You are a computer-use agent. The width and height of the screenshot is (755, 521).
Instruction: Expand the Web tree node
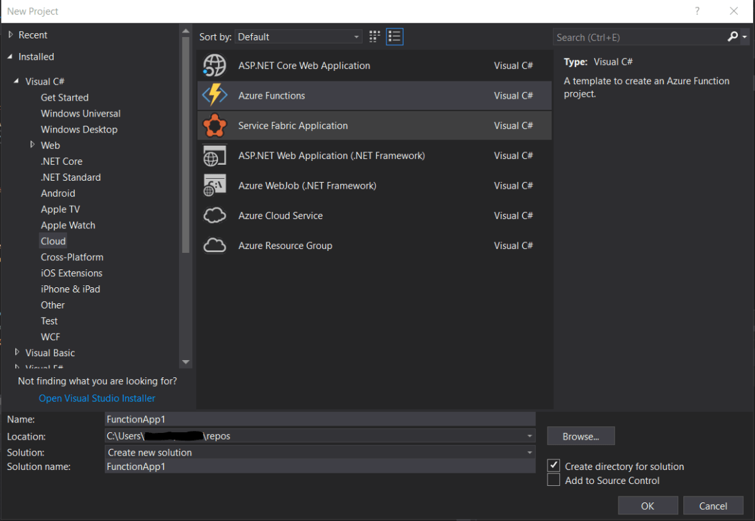pyautogui.click(x=32, y=145)
